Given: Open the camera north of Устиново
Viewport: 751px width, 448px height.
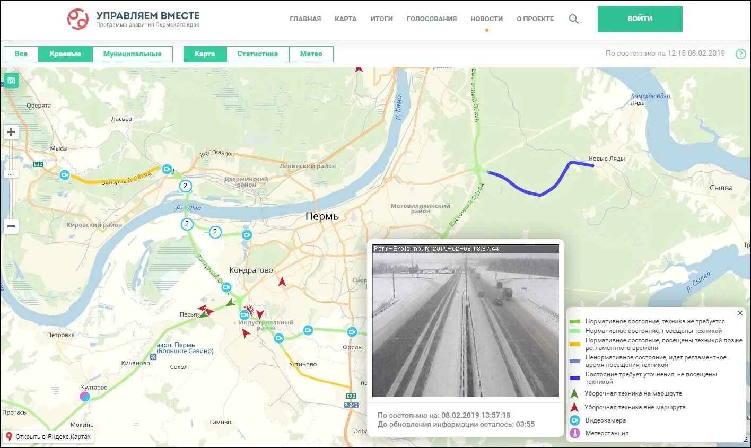Looking at the screenshot, I should [279, 338].
